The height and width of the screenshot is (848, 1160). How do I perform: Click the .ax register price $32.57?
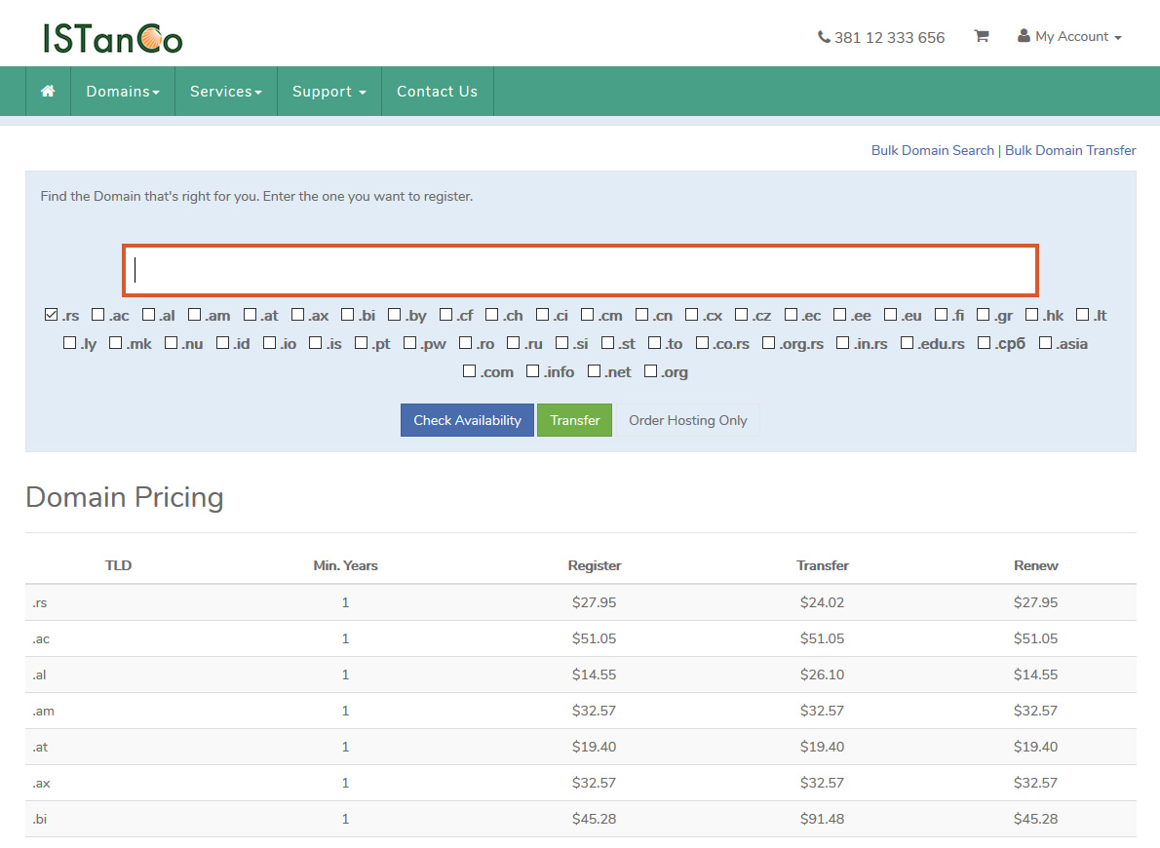[x=594, y=783]
